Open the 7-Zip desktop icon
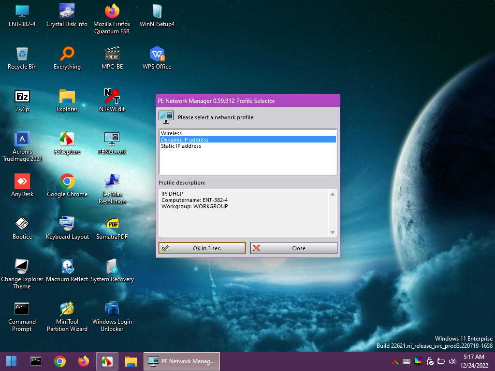The width and height of the screenshot is (495, 371). [x=22, y=100]
